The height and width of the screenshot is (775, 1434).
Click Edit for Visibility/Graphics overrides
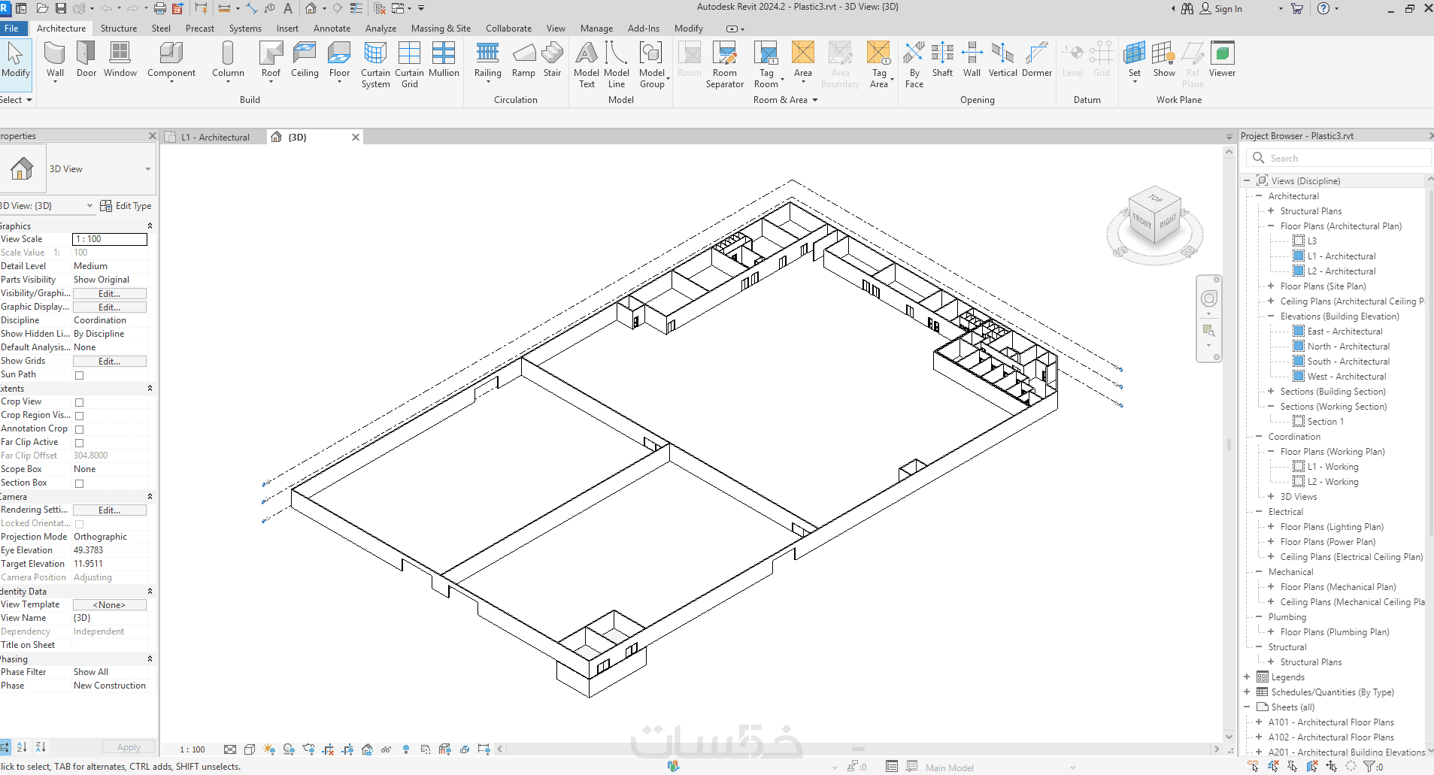click(x=110, y=294)
